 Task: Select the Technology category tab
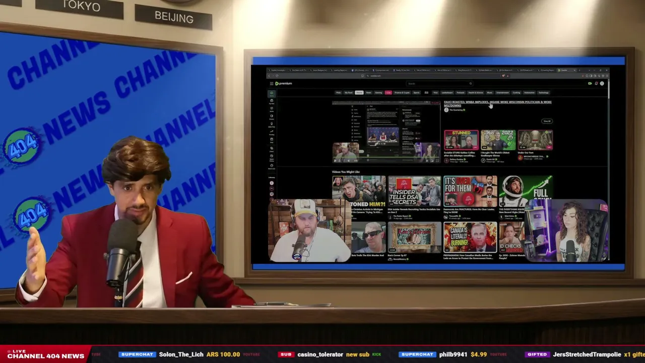(x=543, y=93)
